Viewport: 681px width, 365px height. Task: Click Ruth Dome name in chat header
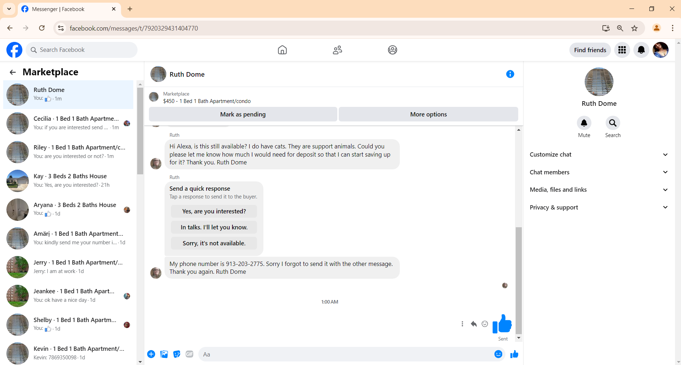click(187, 74)
